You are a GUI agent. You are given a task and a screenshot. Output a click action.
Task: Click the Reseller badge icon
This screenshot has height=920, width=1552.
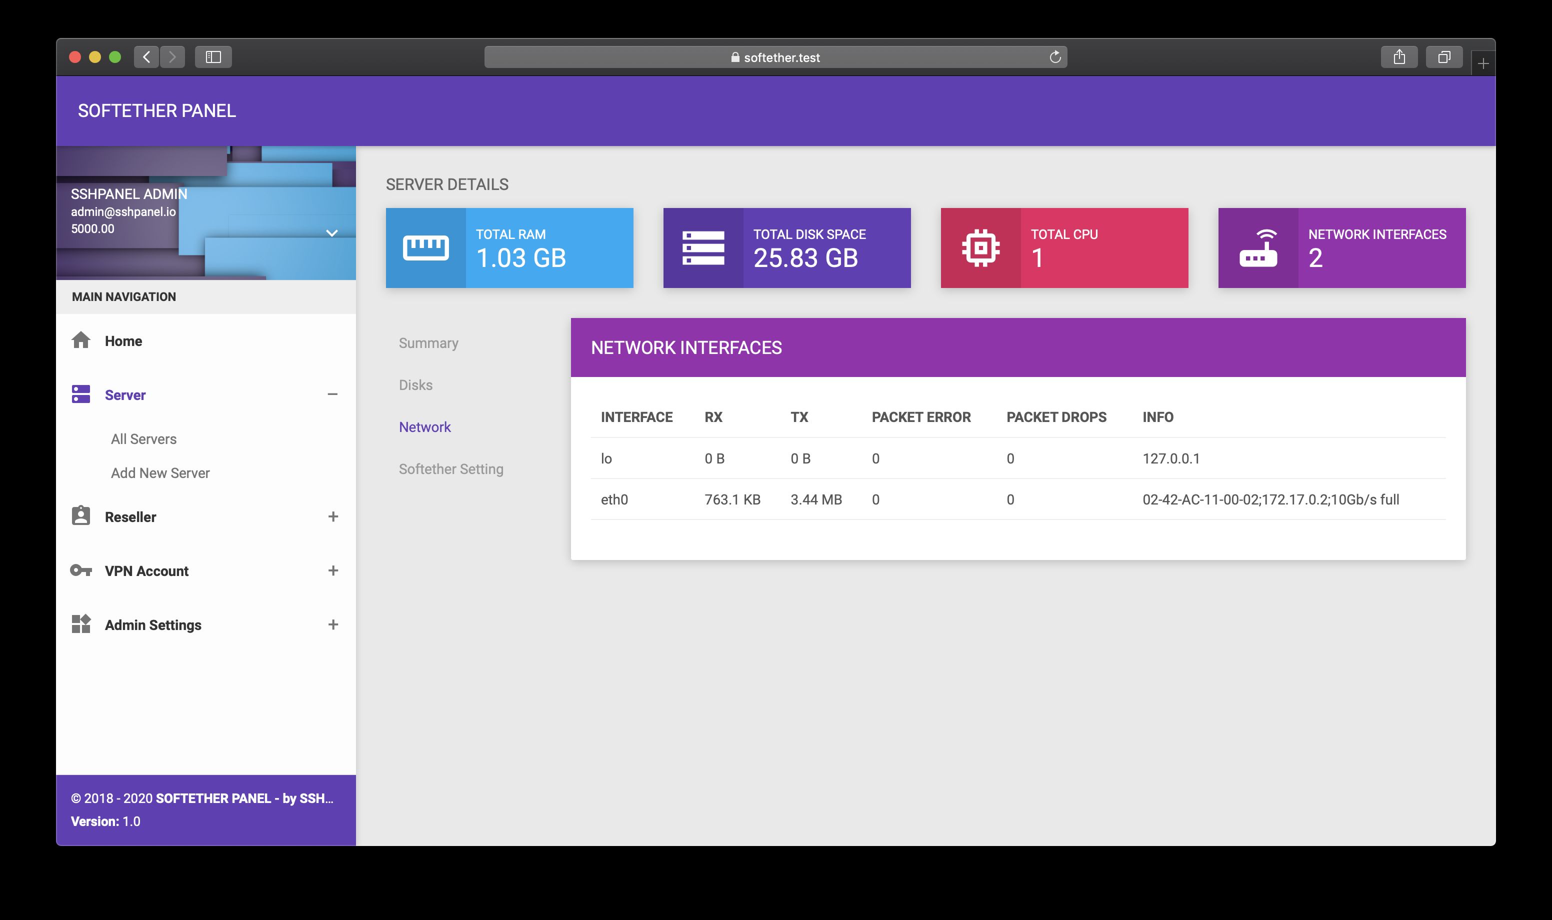80,516
